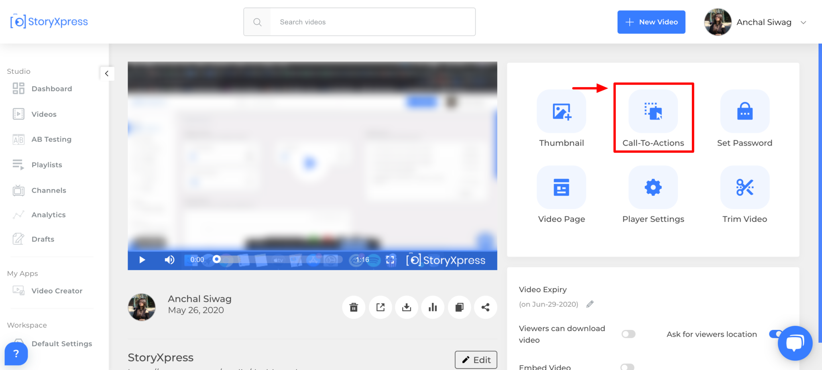Click the Edit title button
Viewport: 822px width, 370px height.
(x=476, y=360)
